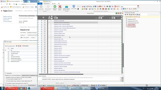Viewport: 161px width, 90px height.
Task: Click the vertical scrollbar of phrase table
Action: [x=123, y=55]
